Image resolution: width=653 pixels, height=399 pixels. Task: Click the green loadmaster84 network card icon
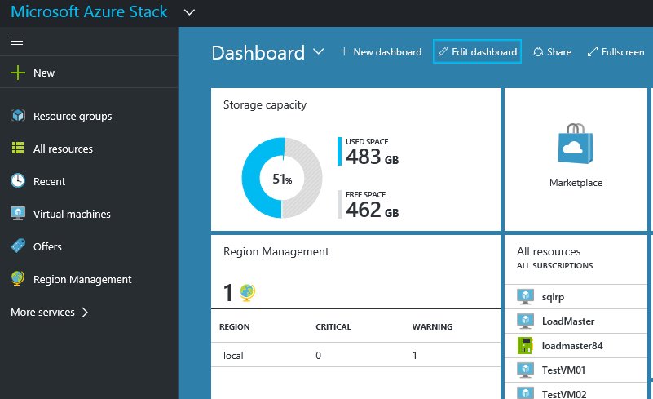[x=525, y=346]
